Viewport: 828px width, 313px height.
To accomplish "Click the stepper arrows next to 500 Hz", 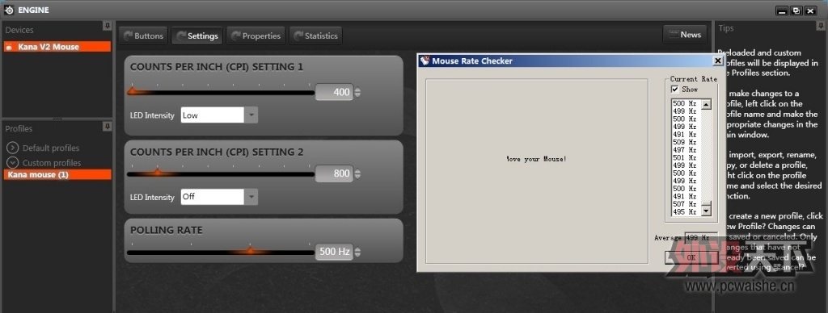I will click(x=357, y=252).
